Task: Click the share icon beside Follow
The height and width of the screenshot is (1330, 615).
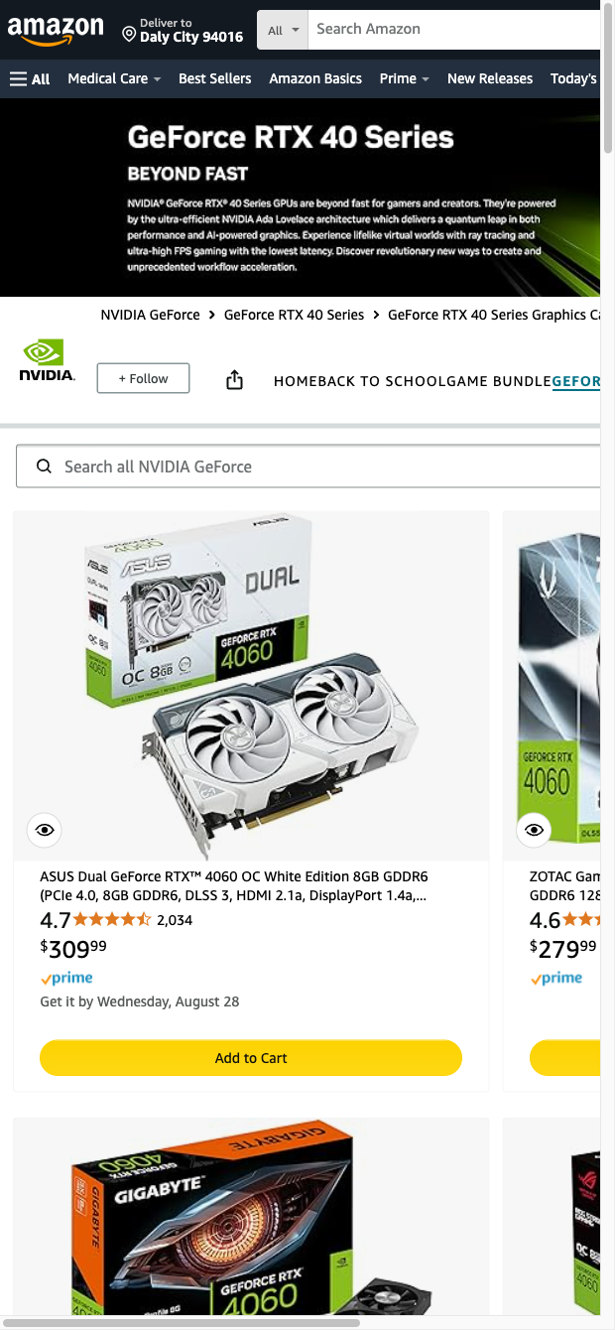Action: [234, 379]
